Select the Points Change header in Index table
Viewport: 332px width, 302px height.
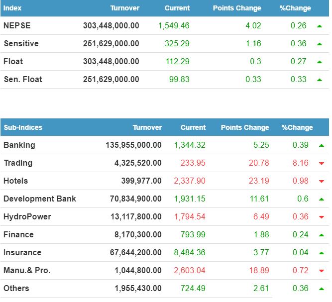coord(236,8)
